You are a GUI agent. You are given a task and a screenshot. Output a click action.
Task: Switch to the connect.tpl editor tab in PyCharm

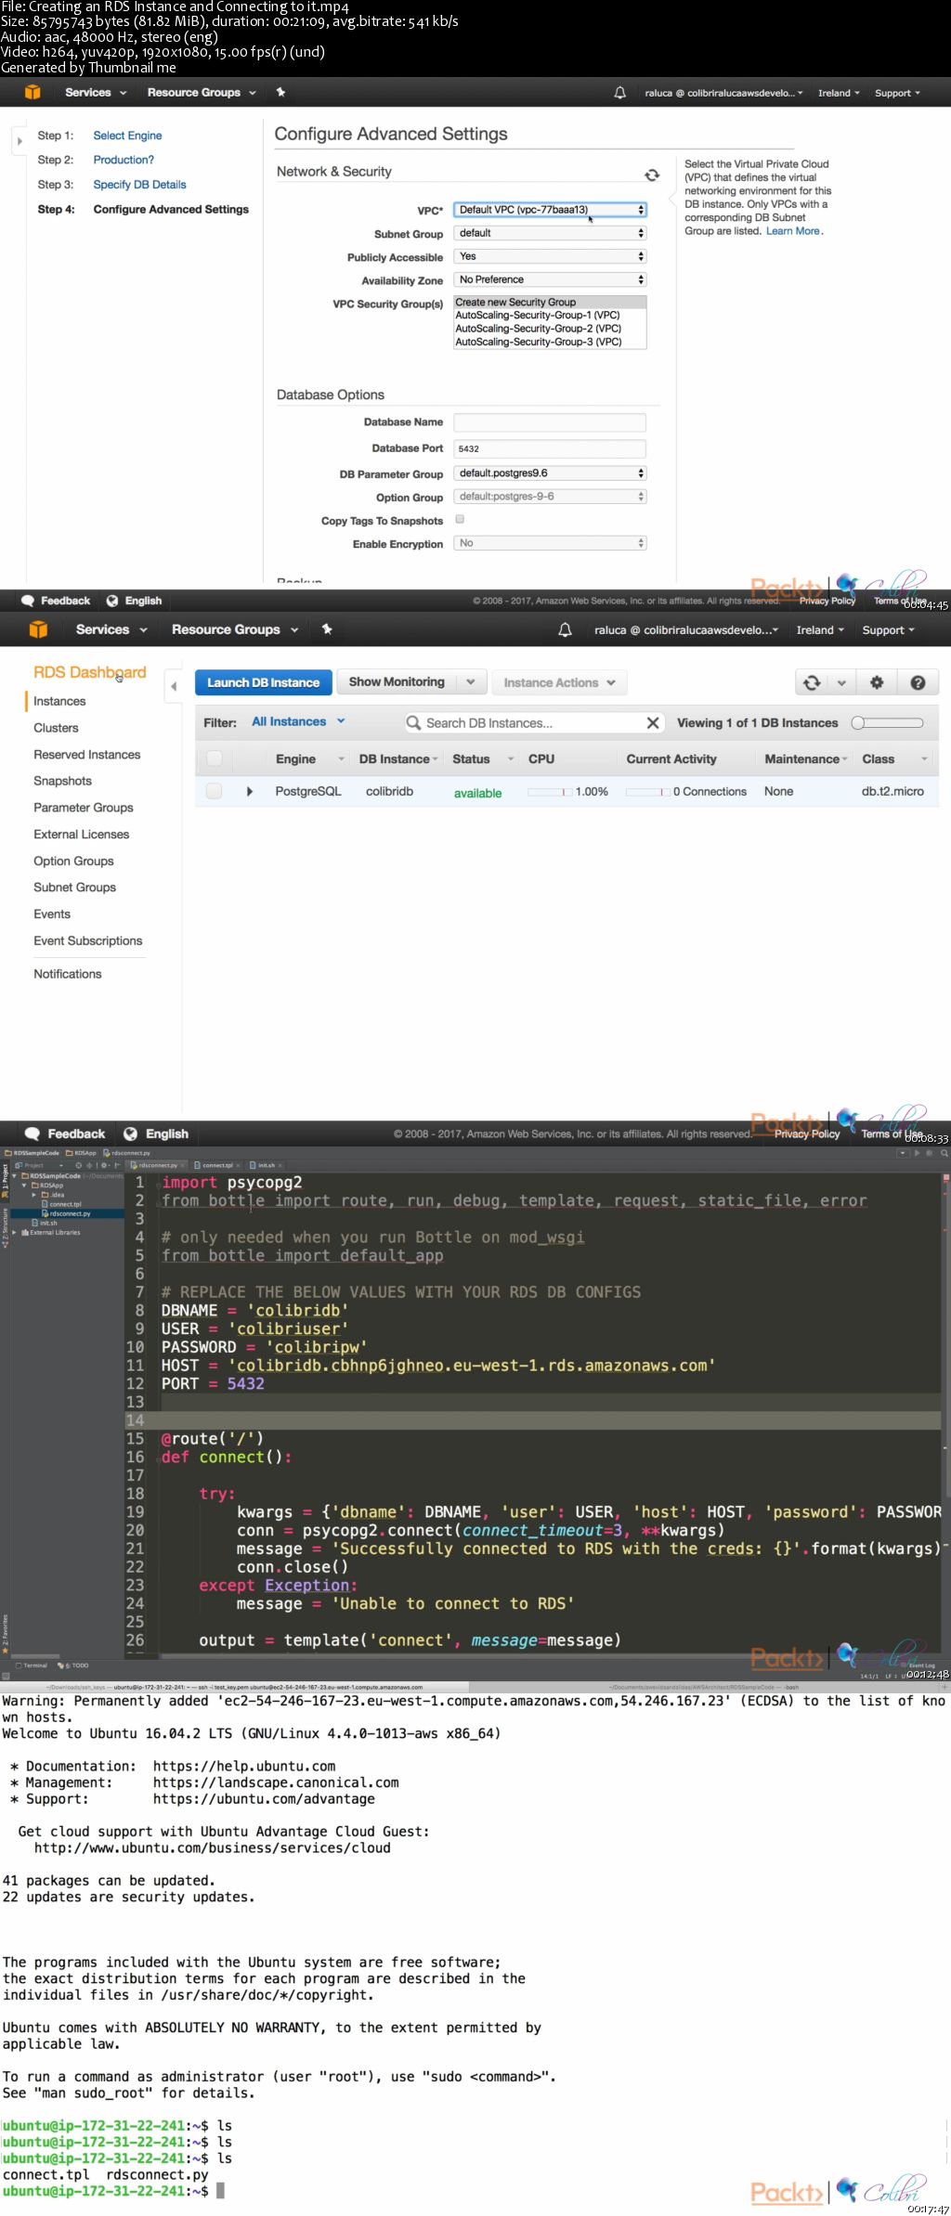click(217, 1165)
